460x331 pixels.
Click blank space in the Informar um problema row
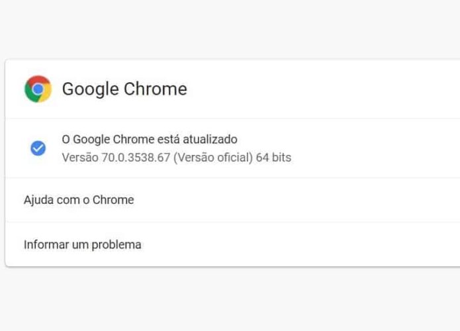299,244
